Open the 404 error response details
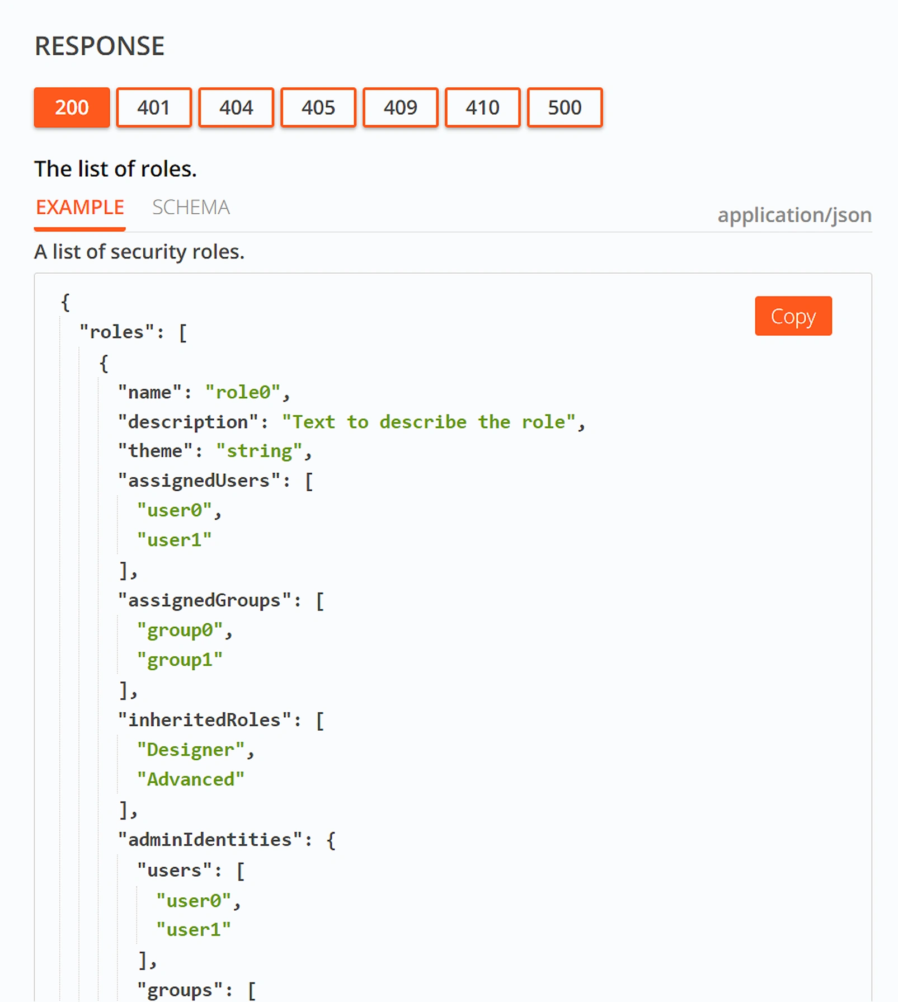 [236, 107]
